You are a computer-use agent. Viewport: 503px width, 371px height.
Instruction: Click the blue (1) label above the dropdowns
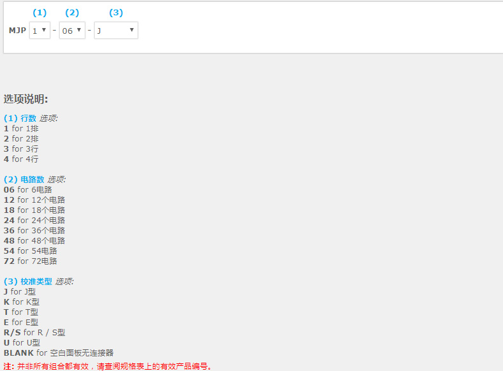(39, 13)
